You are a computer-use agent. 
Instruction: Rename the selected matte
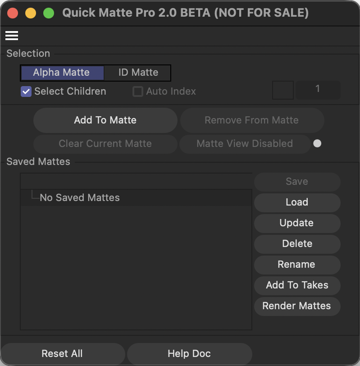(x=297, y=265)
